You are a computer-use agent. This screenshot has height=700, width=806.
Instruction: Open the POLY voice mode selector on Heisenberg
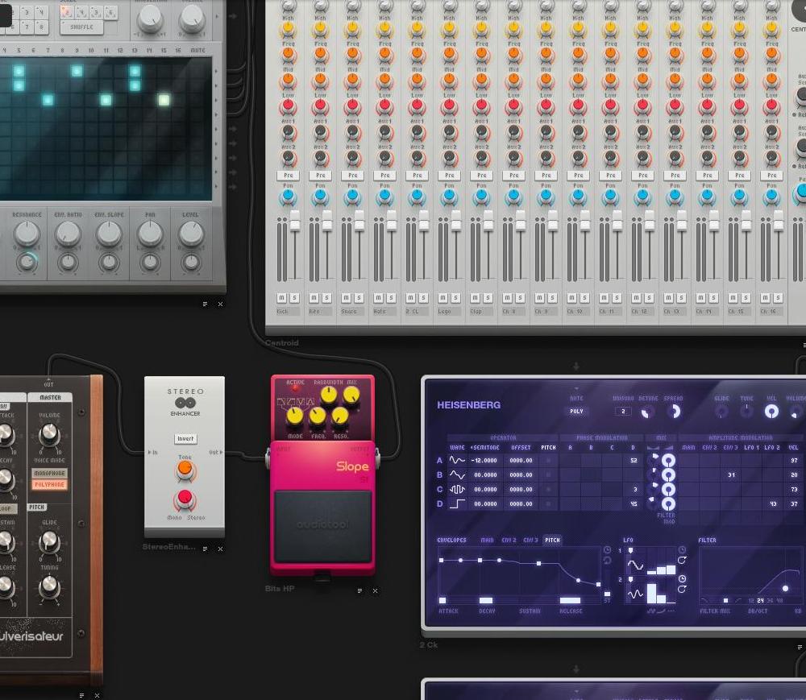pyautogui.click(x=578, y=411)
